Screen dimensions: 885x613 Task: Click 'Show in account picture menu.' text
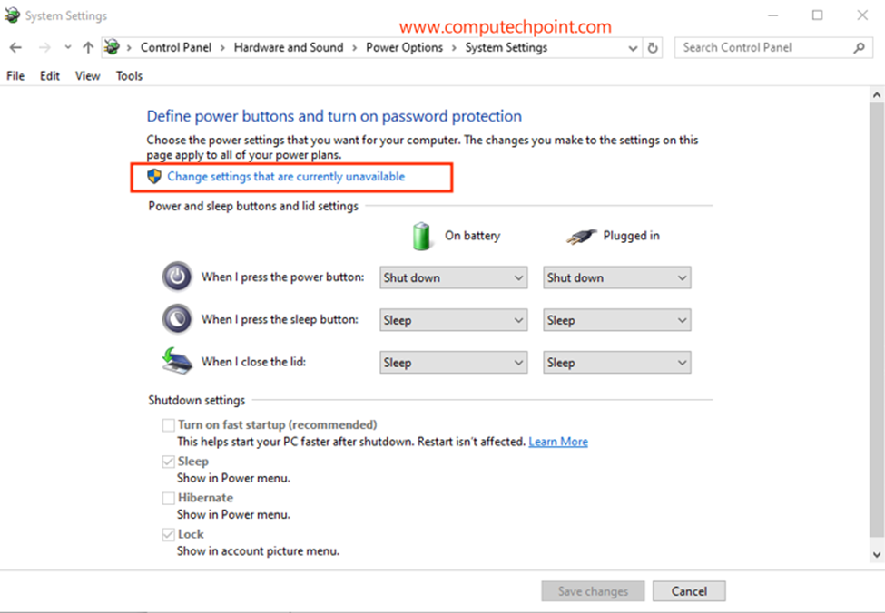pos(258,551)
